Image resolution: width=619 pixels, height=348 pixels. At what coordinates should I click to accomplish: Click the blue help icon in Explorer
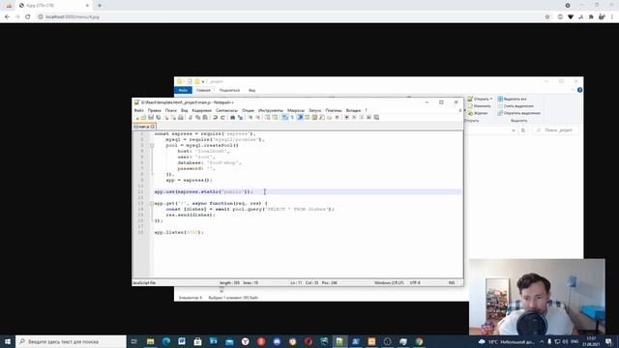click(x=579, y=90)
